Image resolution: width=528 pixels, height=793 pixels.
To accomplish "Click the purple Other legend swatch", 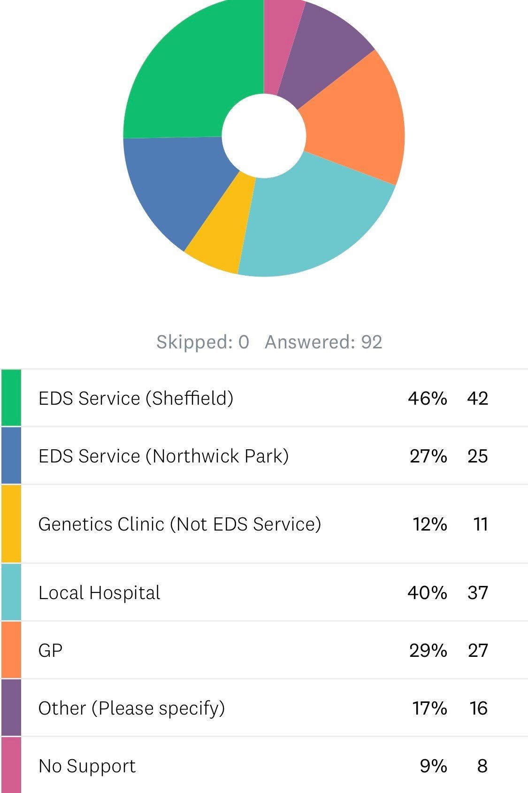I will (x=11, y=708).
